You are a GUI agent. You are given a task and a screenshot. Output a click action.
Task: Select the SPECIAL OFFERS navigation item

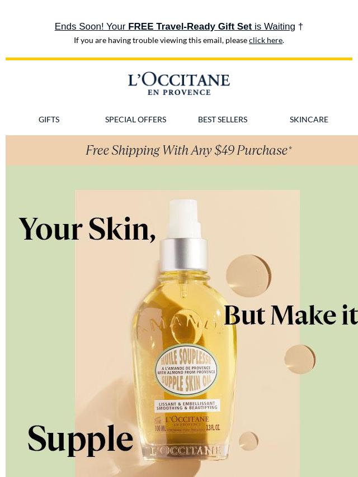135,120
